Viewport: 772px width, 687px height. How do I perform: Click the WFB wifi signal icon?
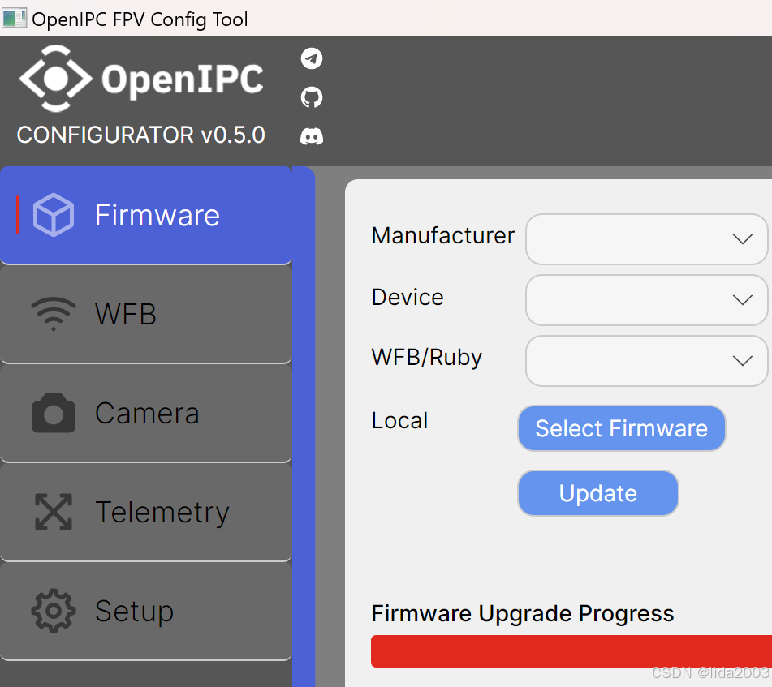pyautogui.click(x=54, y=314)
